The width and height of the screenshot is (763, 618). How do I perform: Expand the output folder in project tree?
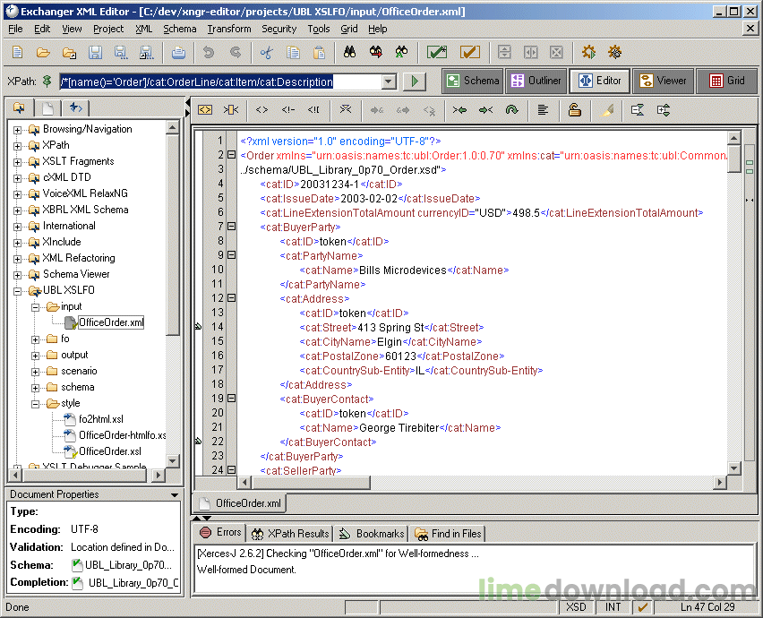pyautogui.click(x=36, y=355)
